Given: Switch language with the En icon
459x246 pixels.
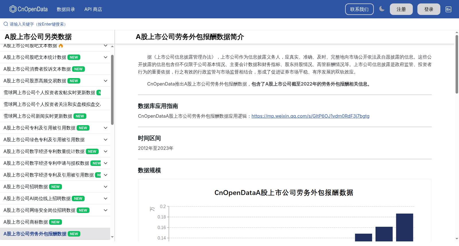Looking at the screenshot, I should (x=448, y=9).
